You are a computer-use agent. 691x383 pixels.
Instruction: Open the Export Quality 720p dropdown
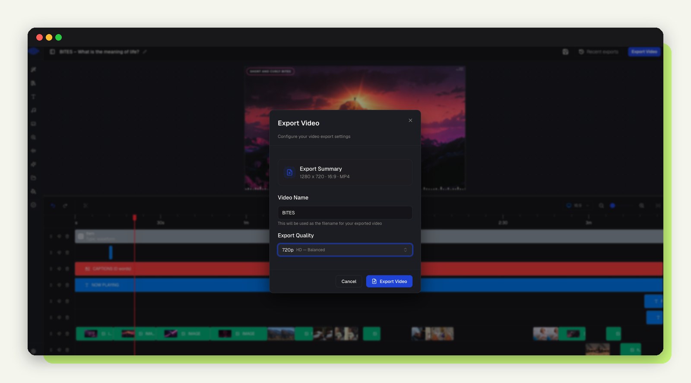coord(345,250)
